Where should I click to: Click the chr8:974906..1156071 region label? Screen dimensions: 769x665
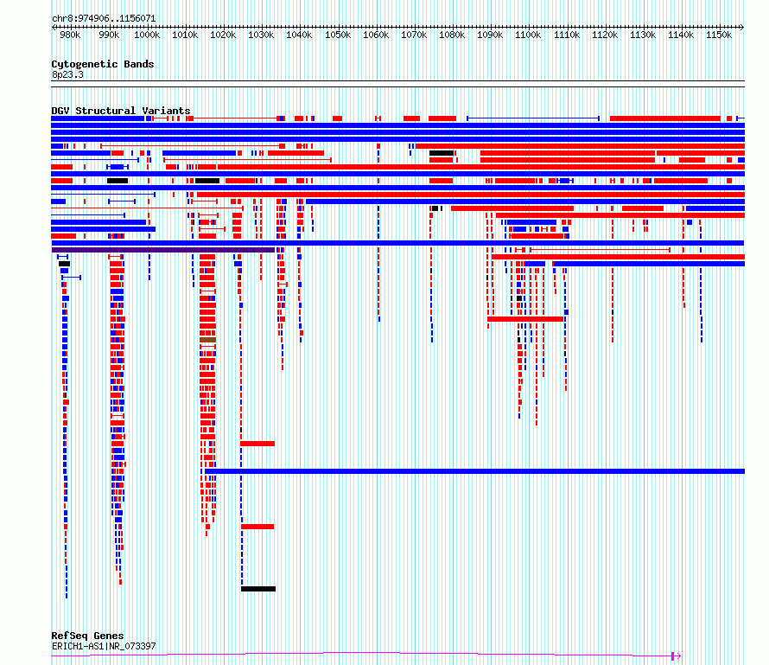point(104,18)
